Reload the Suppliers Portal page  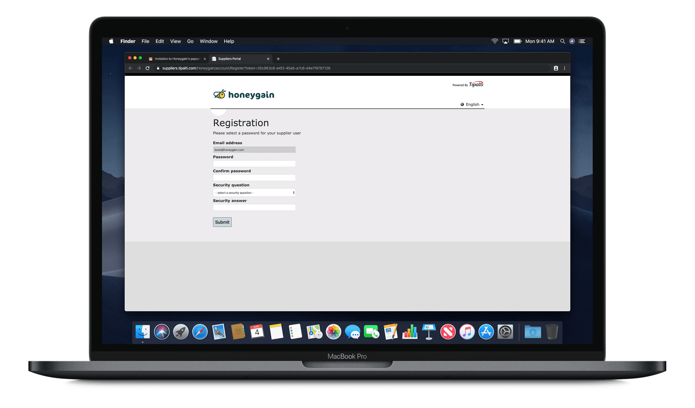click(x=147, y=68)
